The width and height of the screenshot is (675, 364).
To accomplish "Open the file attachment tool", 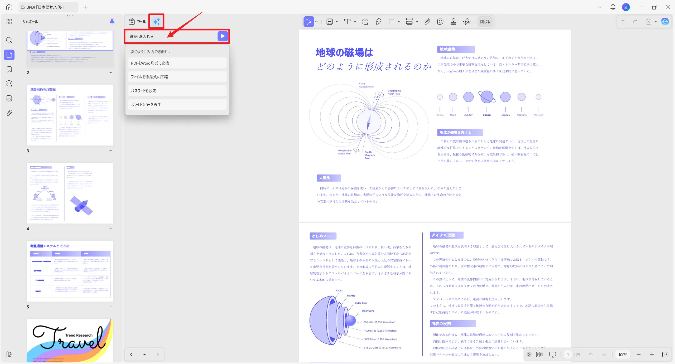I will (x=427, y=22).
